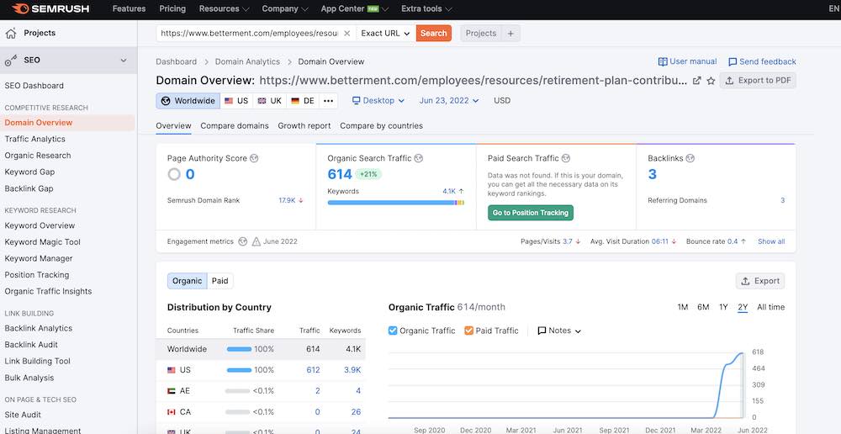Set chart range to 6M
This screenshot has height=434, width=841.
coord(703,307)
